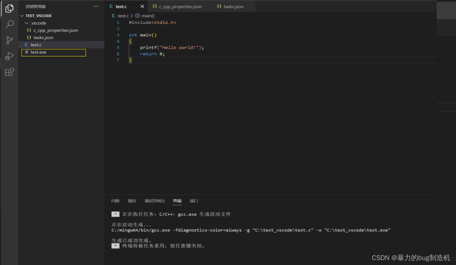
Task: Click the int main() code line
Action: point(143,35)
